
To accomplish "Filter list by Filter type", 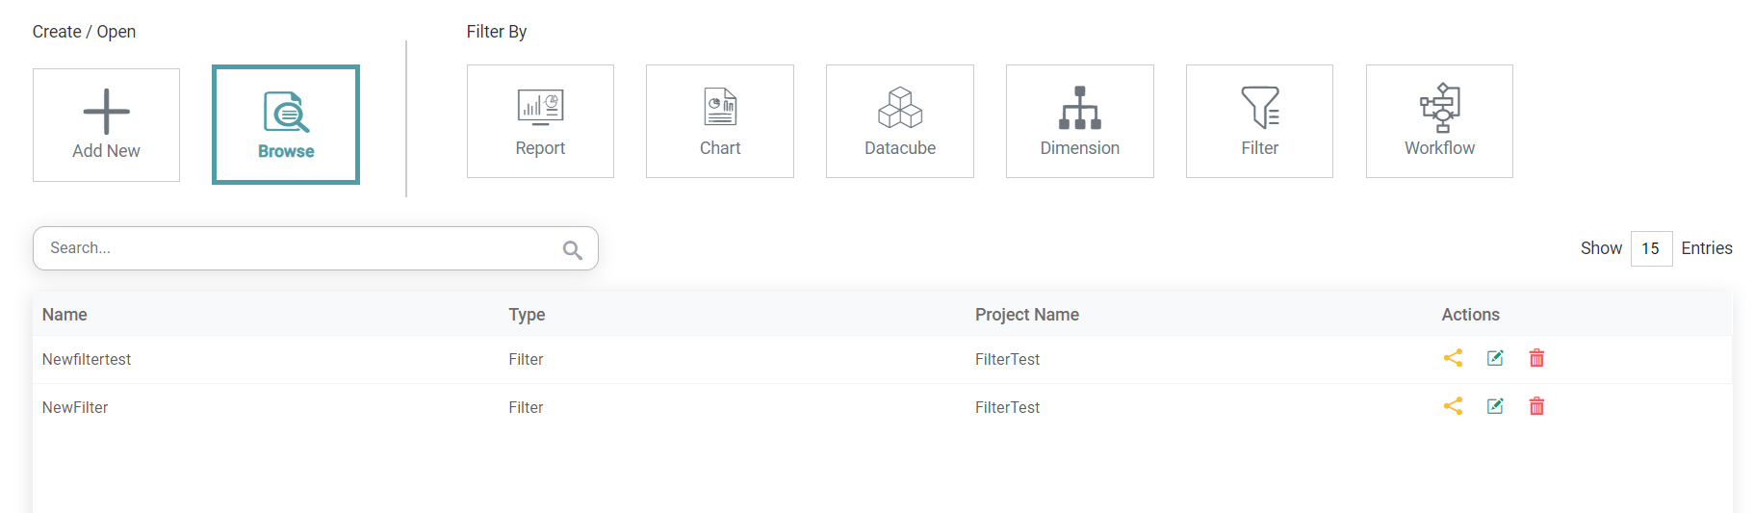I will pyautogui.click(x=1259, y=121).
